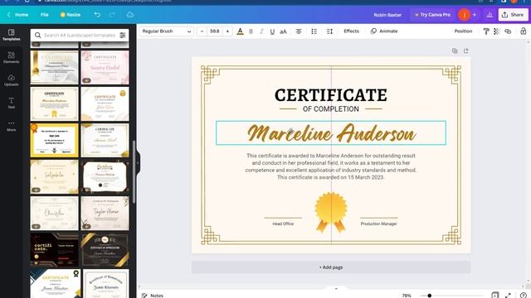Choose the black and gold appreciation template

[x=105, y=250]
